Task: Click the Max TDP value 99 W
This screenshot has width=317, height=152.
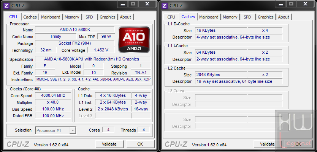Action: (x=106, y=36)
